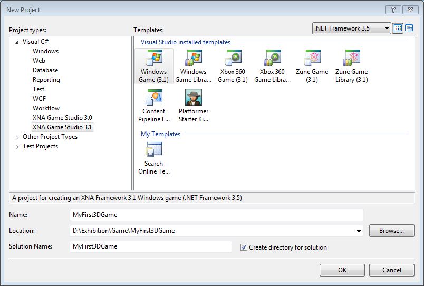Switch templates to large icons view
Image resolution: width=424 pixels, height=286 pixels.
pos(398,28)
